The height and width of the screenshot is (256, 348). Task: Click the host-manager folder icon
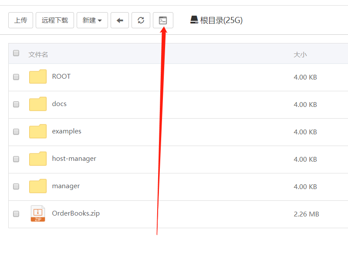[x=38, y=159]
